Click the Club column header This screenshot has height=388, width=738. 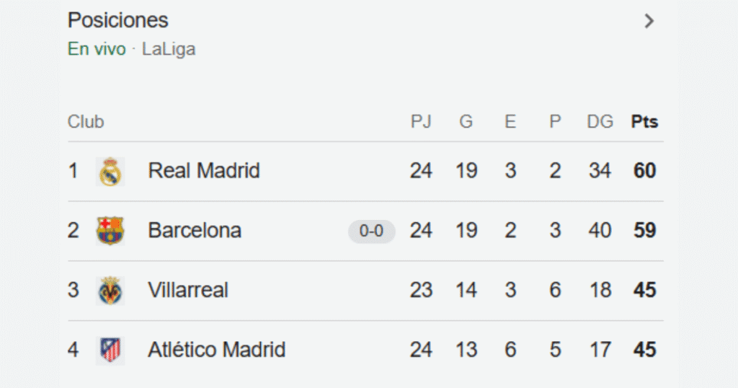(86, 122)
